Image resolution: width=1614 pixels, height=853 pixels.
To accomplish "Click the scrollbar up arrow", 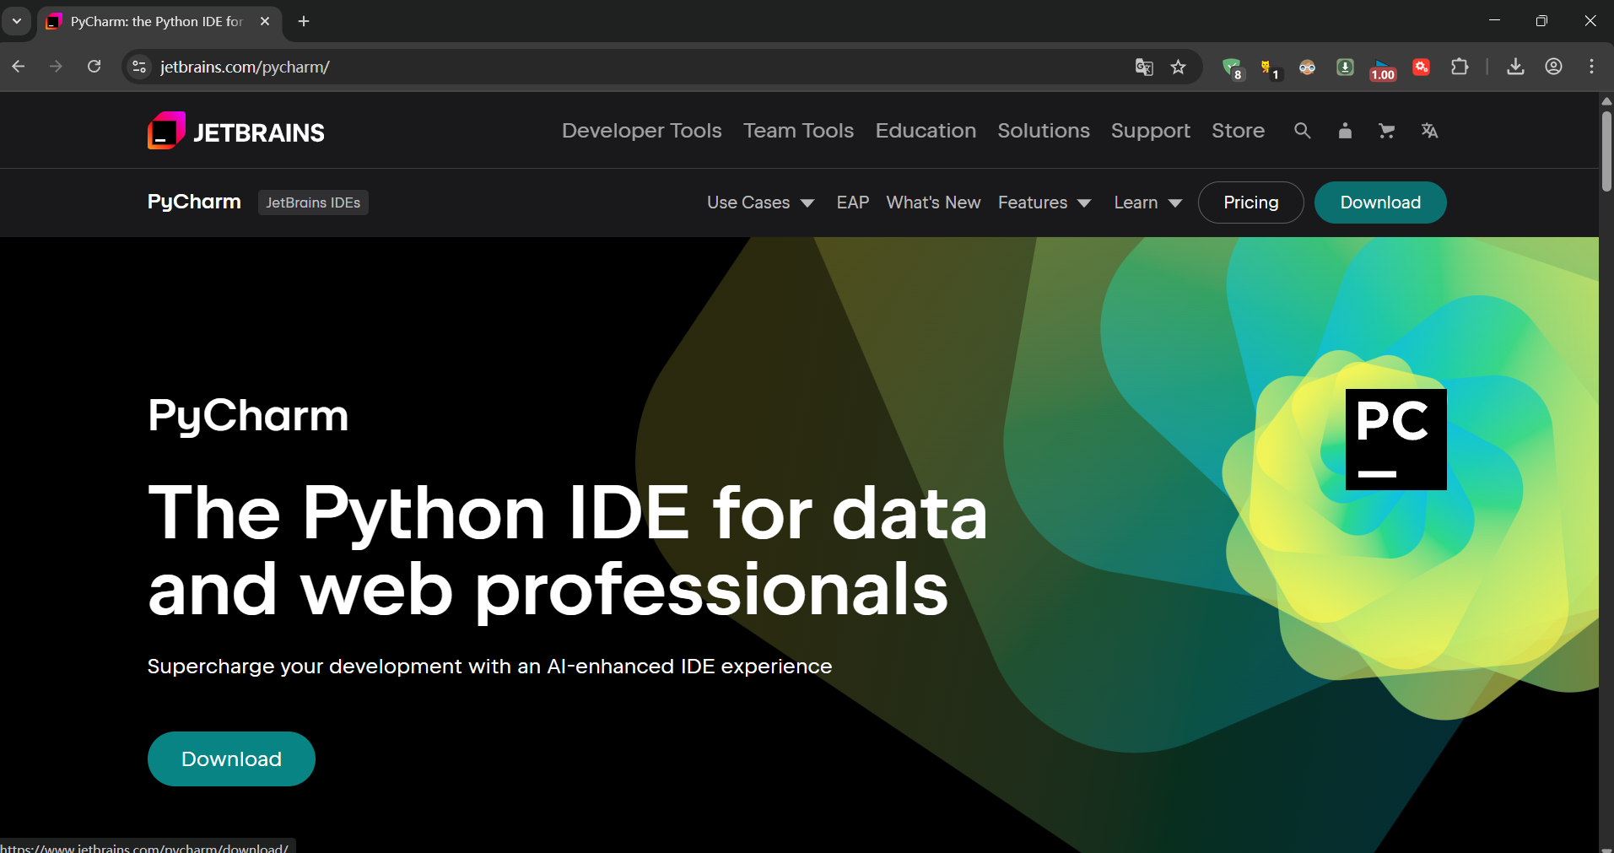I will tap(1606, 100).
